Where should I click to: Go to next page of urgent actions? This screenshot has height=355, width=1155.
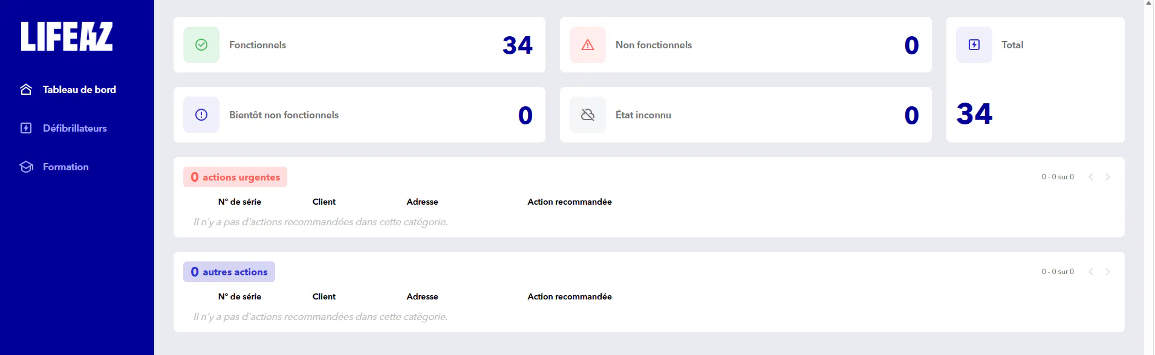pos(1108,177)
